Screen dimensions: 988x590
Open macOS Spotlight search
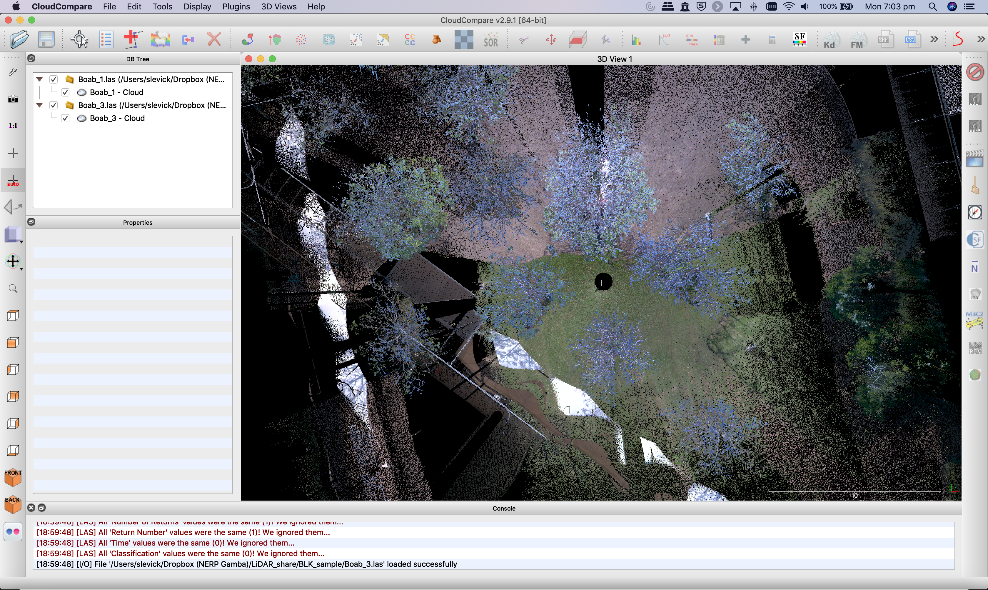tap(932, 7)
